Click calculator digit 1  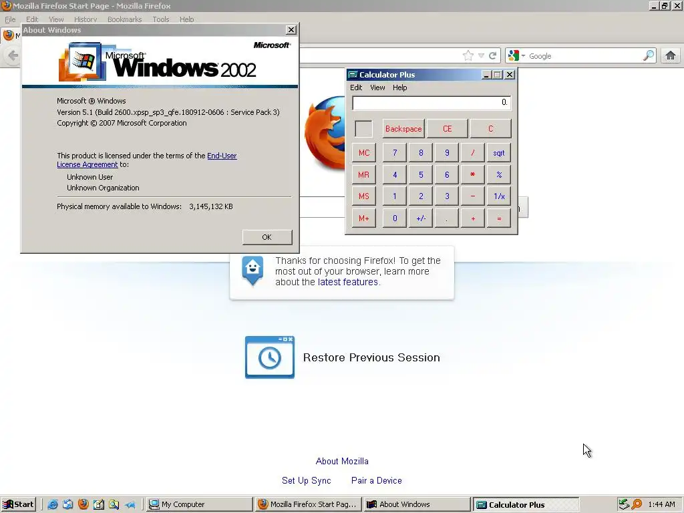pos(395,196)
